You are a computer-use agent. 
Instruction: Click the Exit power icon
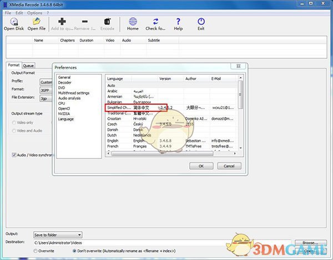coord(201,22)
